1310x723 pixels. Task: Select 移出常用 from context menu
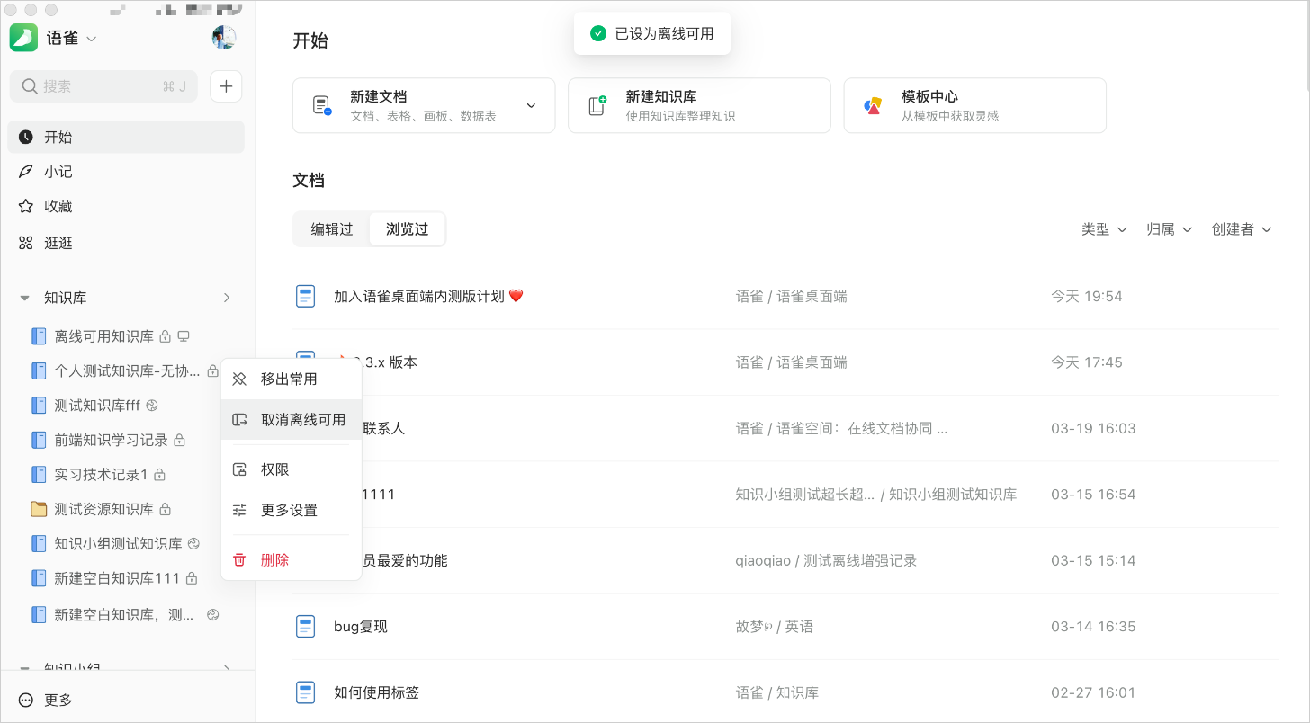tap(292, 379)
